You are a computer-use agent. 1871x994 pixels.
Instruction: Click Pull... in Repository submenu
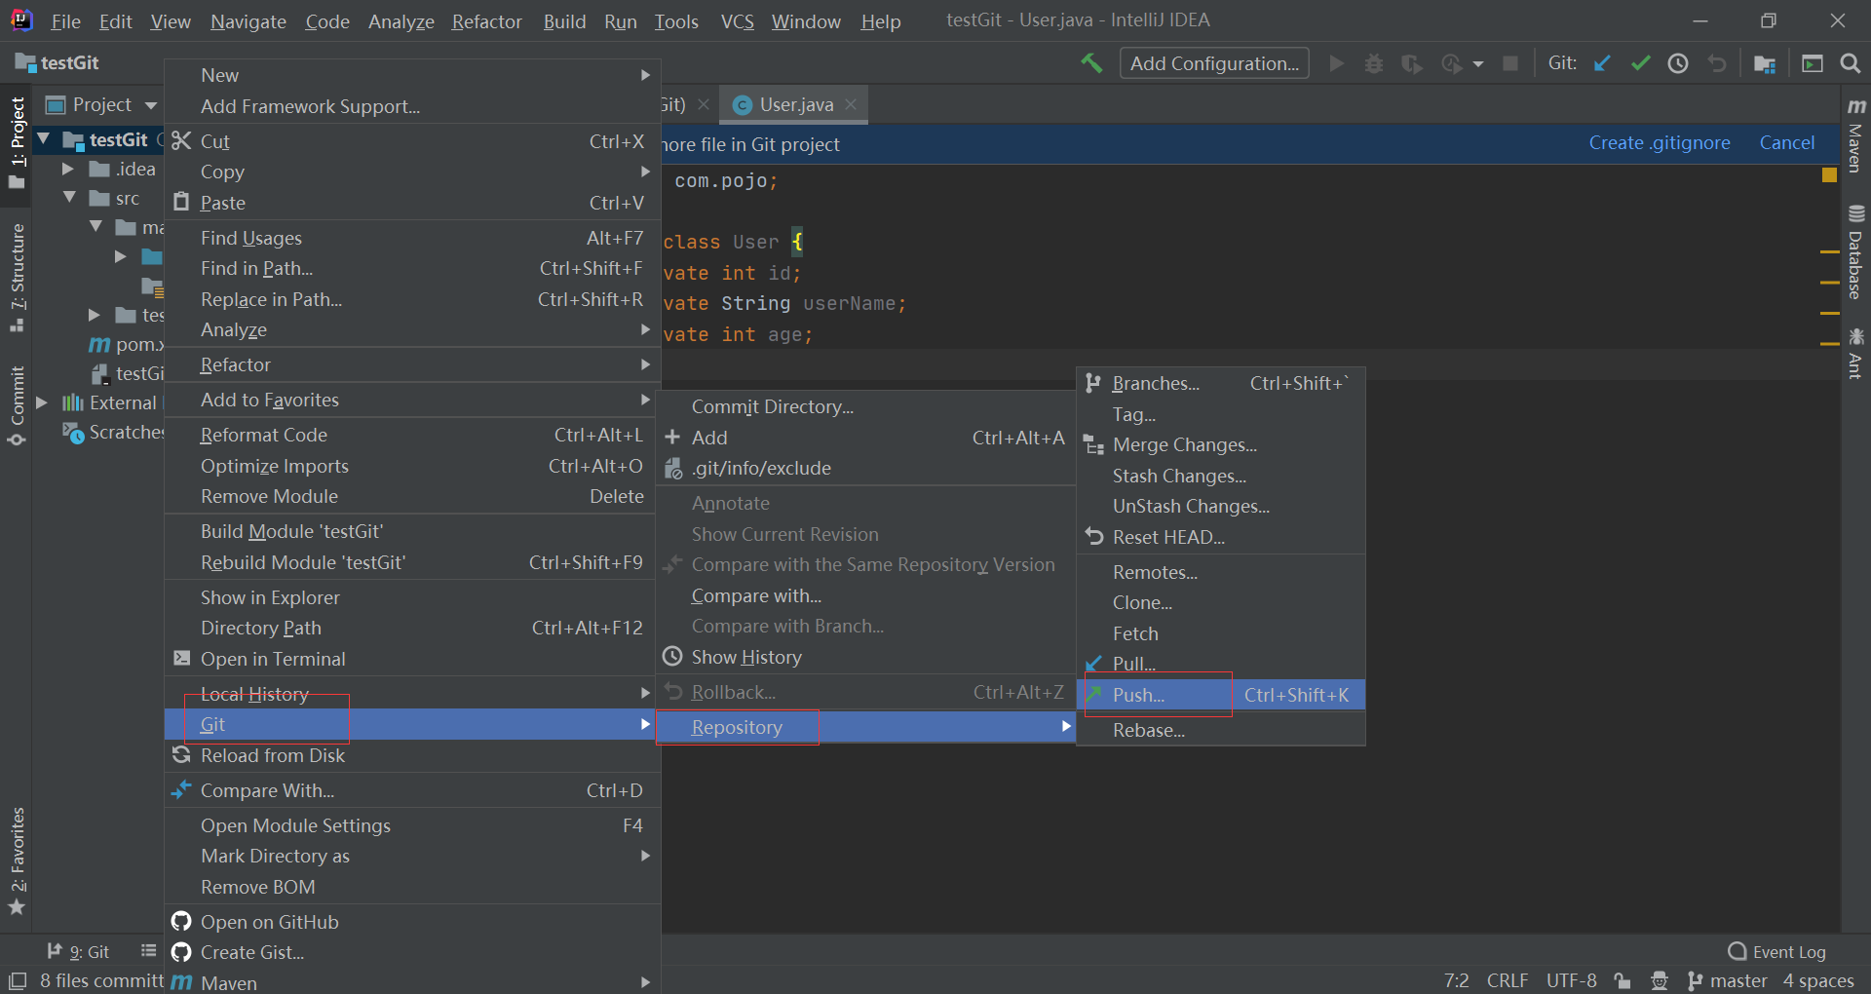[1221, 664]
